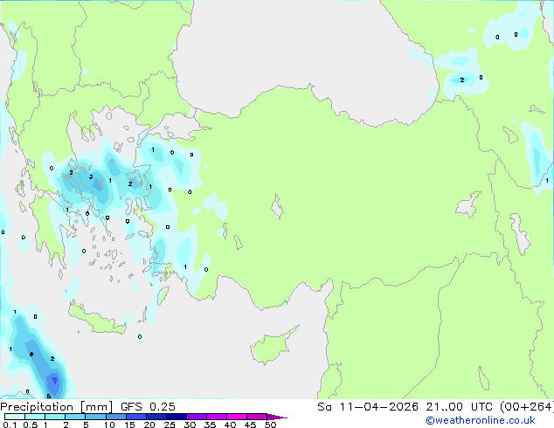Click the "Precipitation [mm]" title text
The height and width of the screenshot is (428, 554).
coord(56,407)
